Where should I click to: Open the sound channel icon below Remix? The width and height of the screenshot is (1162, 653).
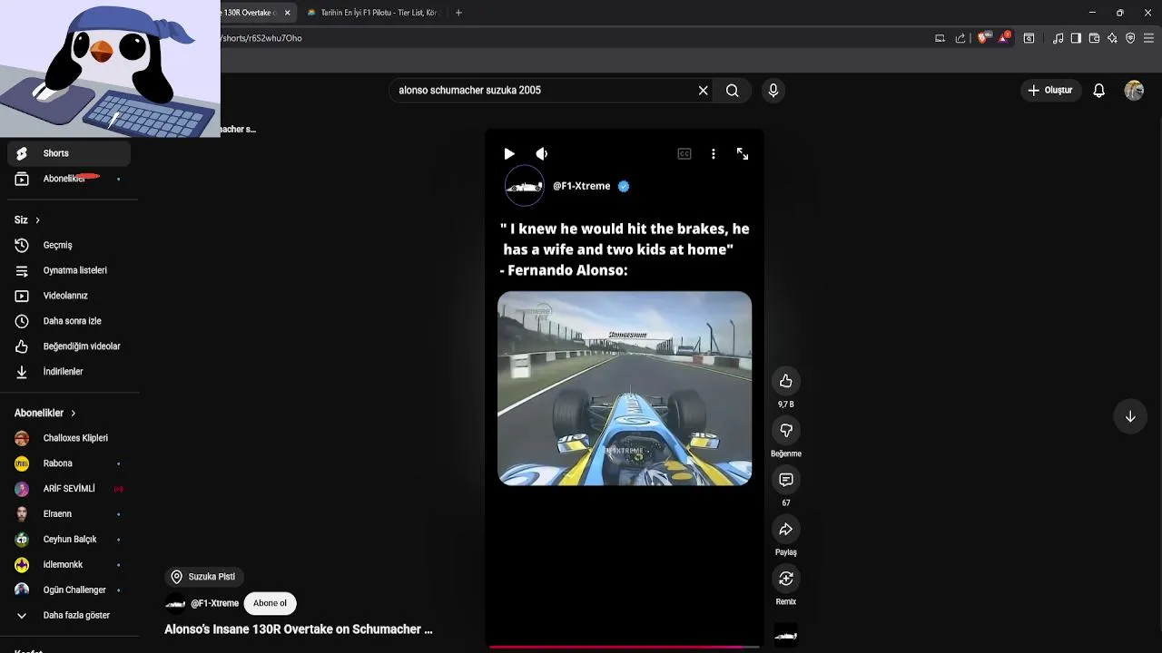[786, 636]
